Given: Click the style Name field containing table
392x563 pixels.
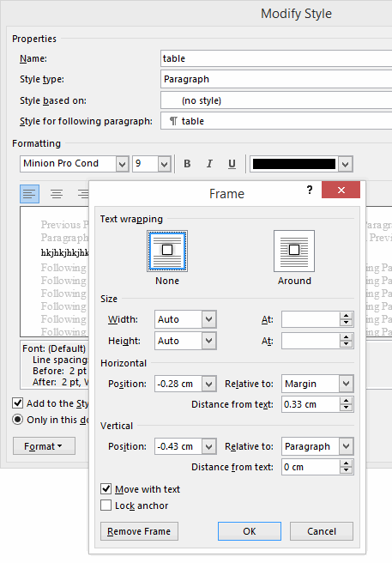Looking at the screenshot, I should click(x=276, y=58).
